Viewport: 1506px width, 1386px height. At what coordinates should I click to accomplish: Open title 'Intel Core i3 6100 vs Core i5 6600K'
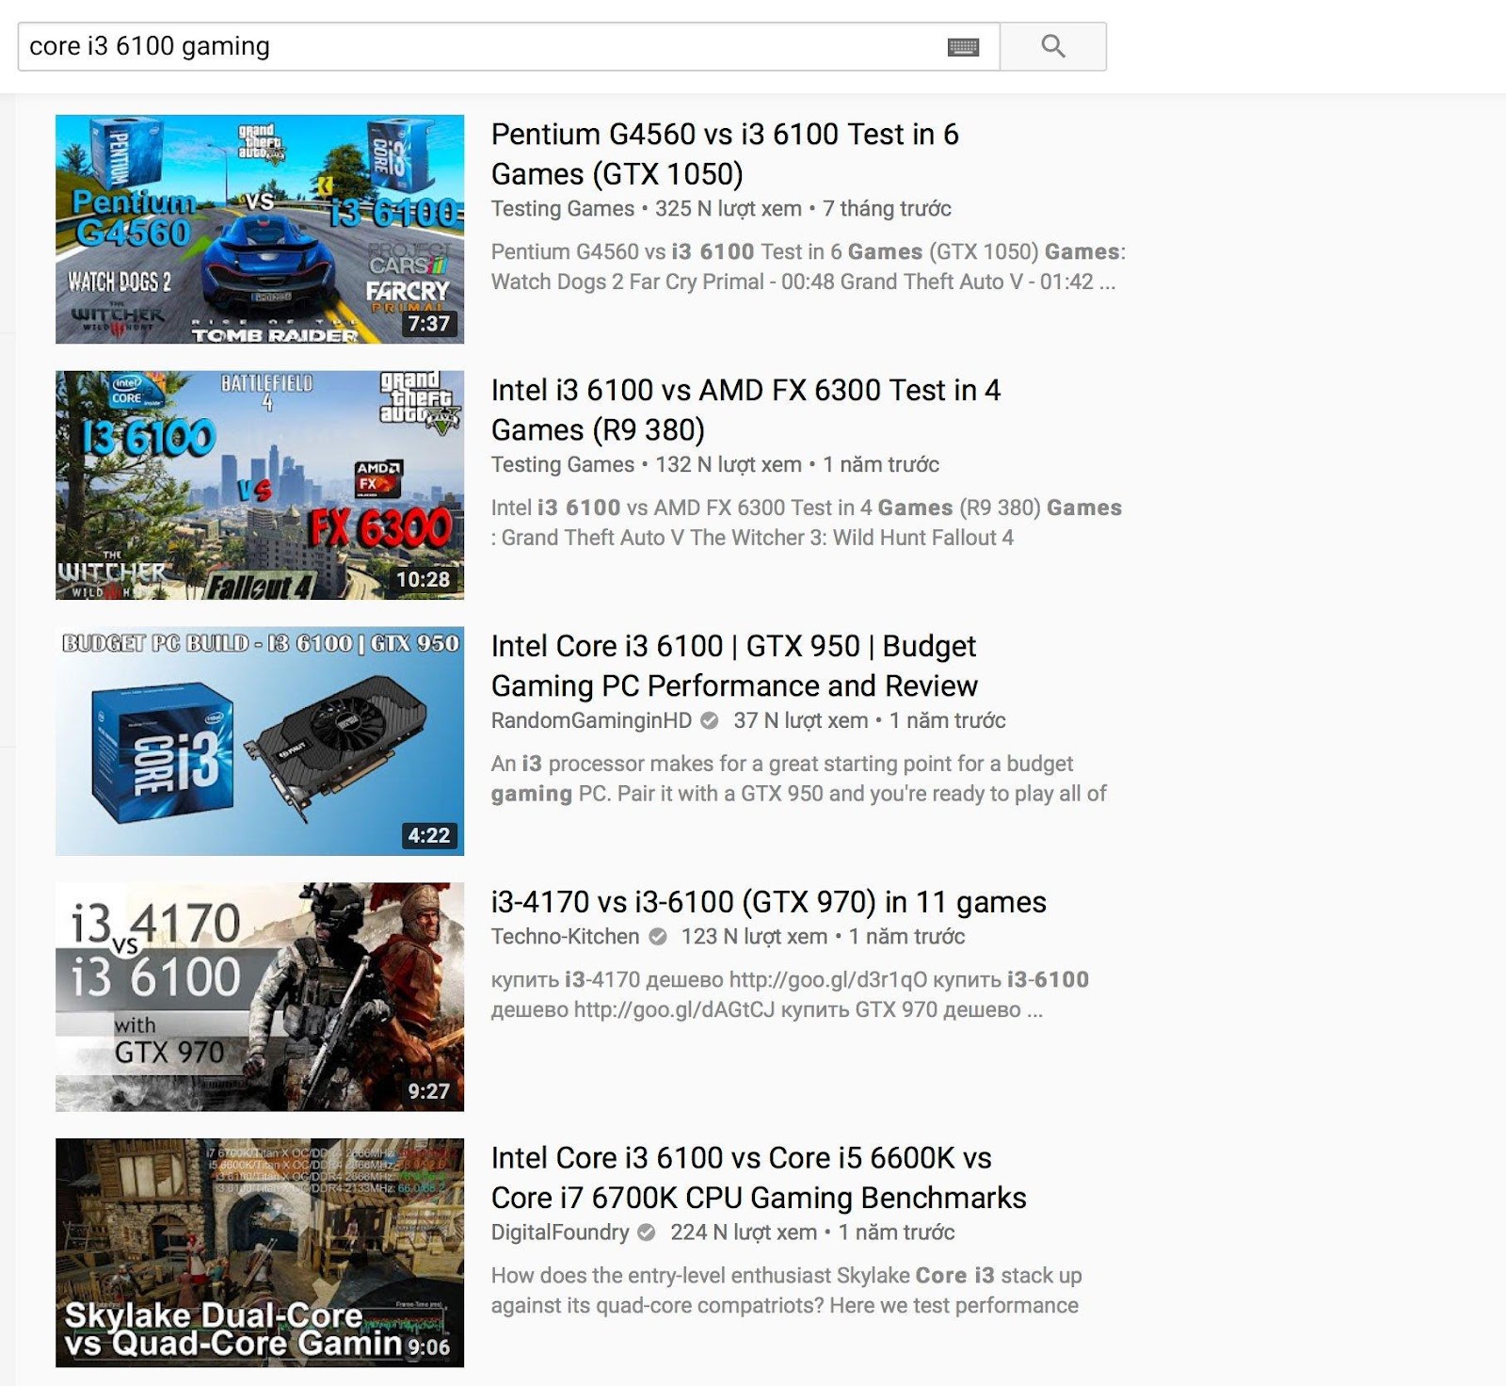pyautogui.click(x=759, y=1178)
